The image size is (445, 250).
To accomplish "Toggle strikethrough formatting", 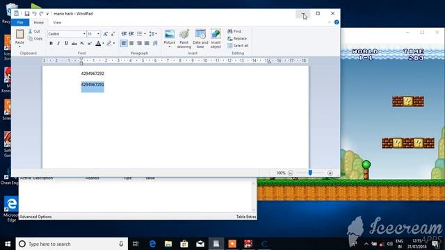I will [x=74, y=43].
